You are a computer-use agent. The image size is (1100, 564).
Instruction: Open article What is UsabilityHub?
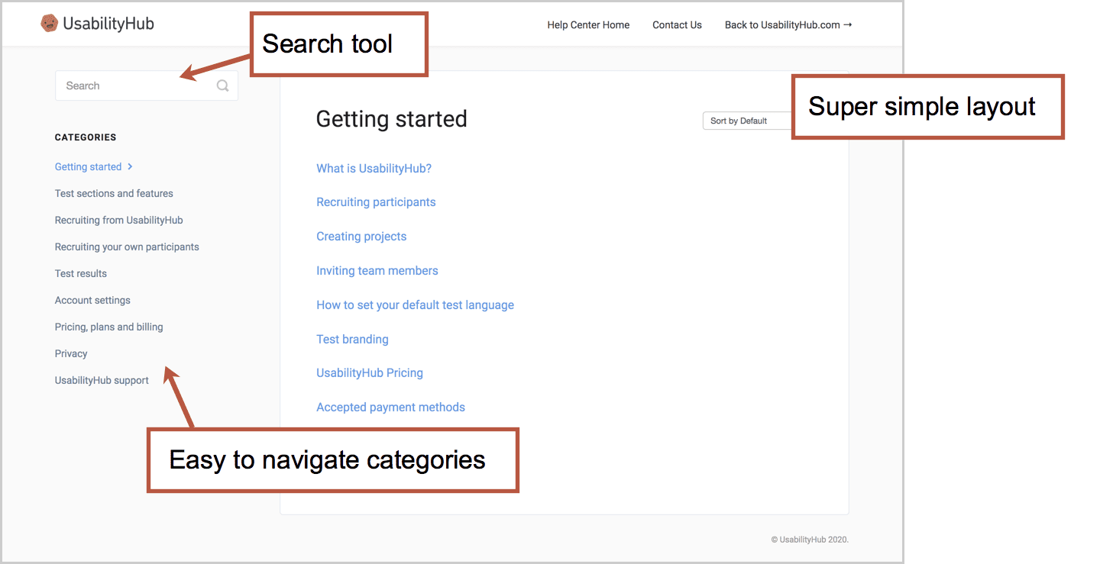(x=374, y=169)
